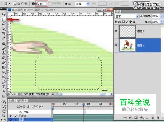Viewport: 164px width, 122px height.
Task: Click link layers icon in Layers panel
Action: coord(125,118)
